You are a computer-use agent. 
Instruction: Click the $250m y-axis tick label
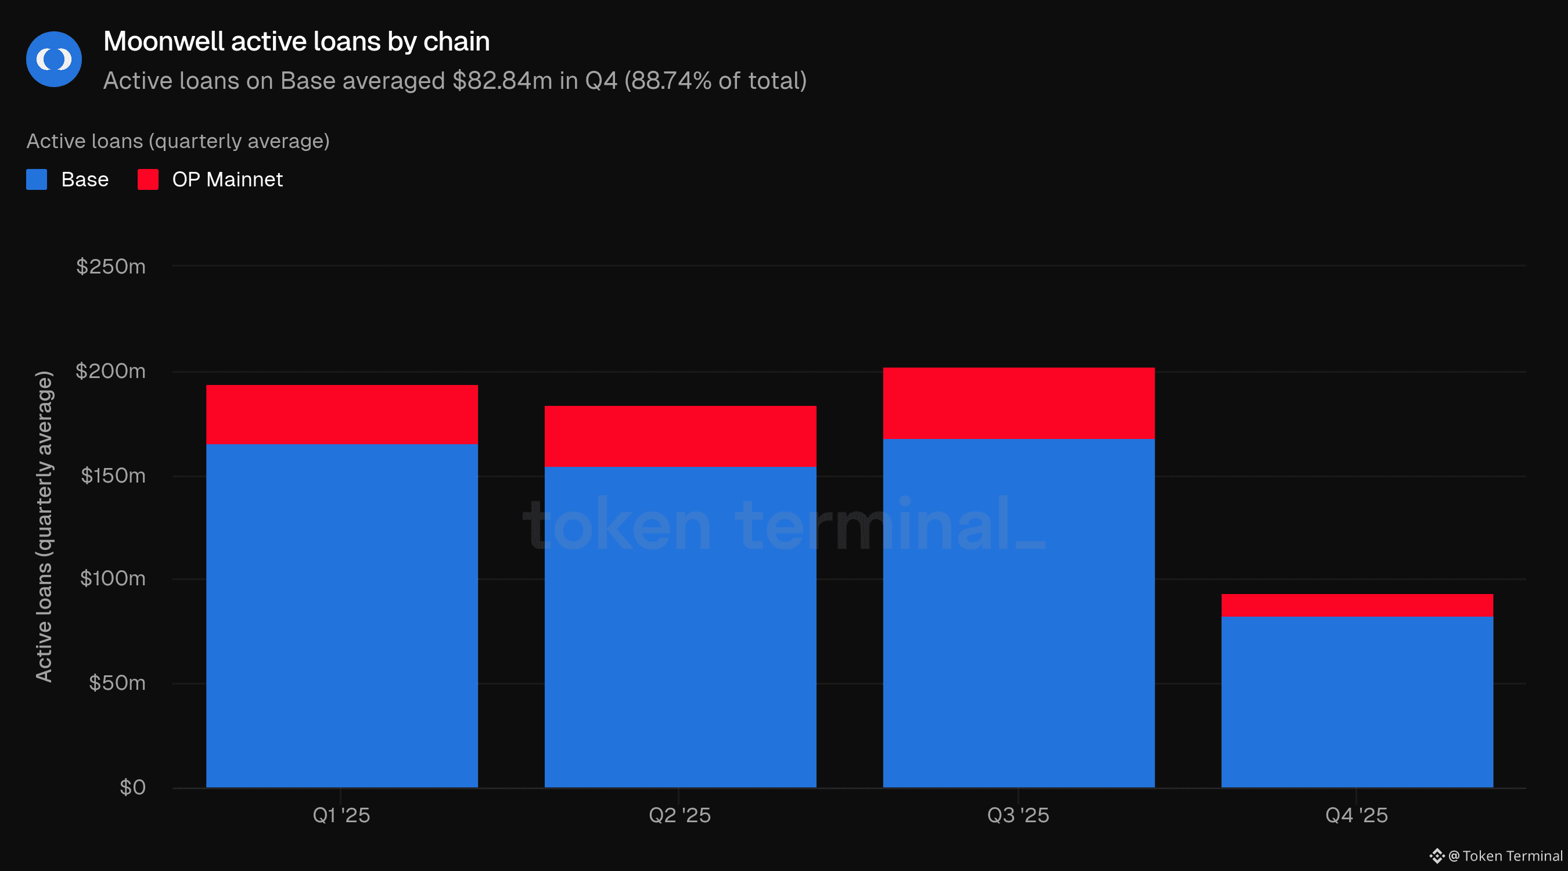(x=110, y=267)
